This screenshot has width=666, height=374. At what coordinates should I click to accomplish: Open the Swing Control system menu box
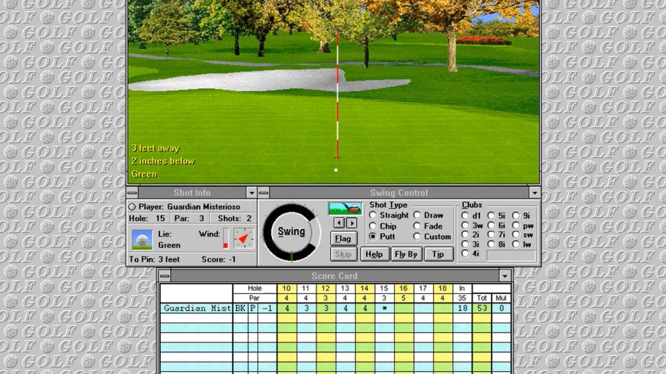point(264,193)
